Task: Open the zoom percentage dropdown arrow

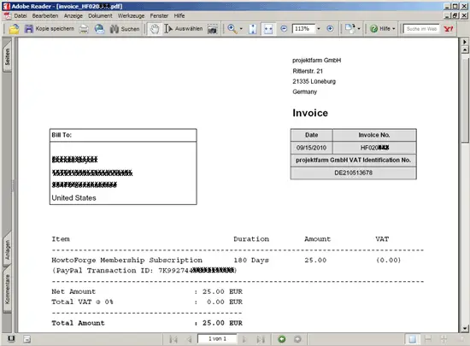Action: point(319,29)
